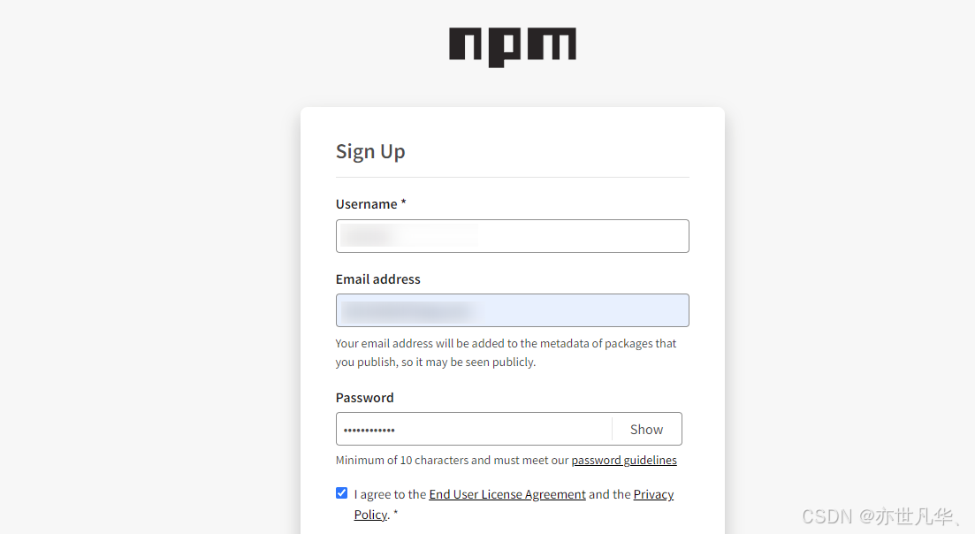Open the End User License Agreement link
This screenshot has width=975, height=534.
pos(507,494)
